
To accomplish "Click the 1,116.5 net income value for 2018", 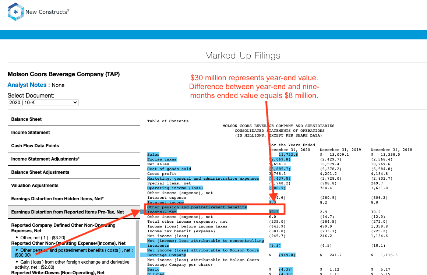I will [x=389, y=255].
